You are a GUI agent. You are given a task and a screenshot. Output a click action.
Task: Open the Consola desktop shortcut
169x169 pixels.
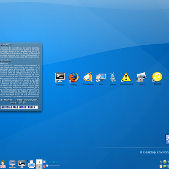[60, 78]
